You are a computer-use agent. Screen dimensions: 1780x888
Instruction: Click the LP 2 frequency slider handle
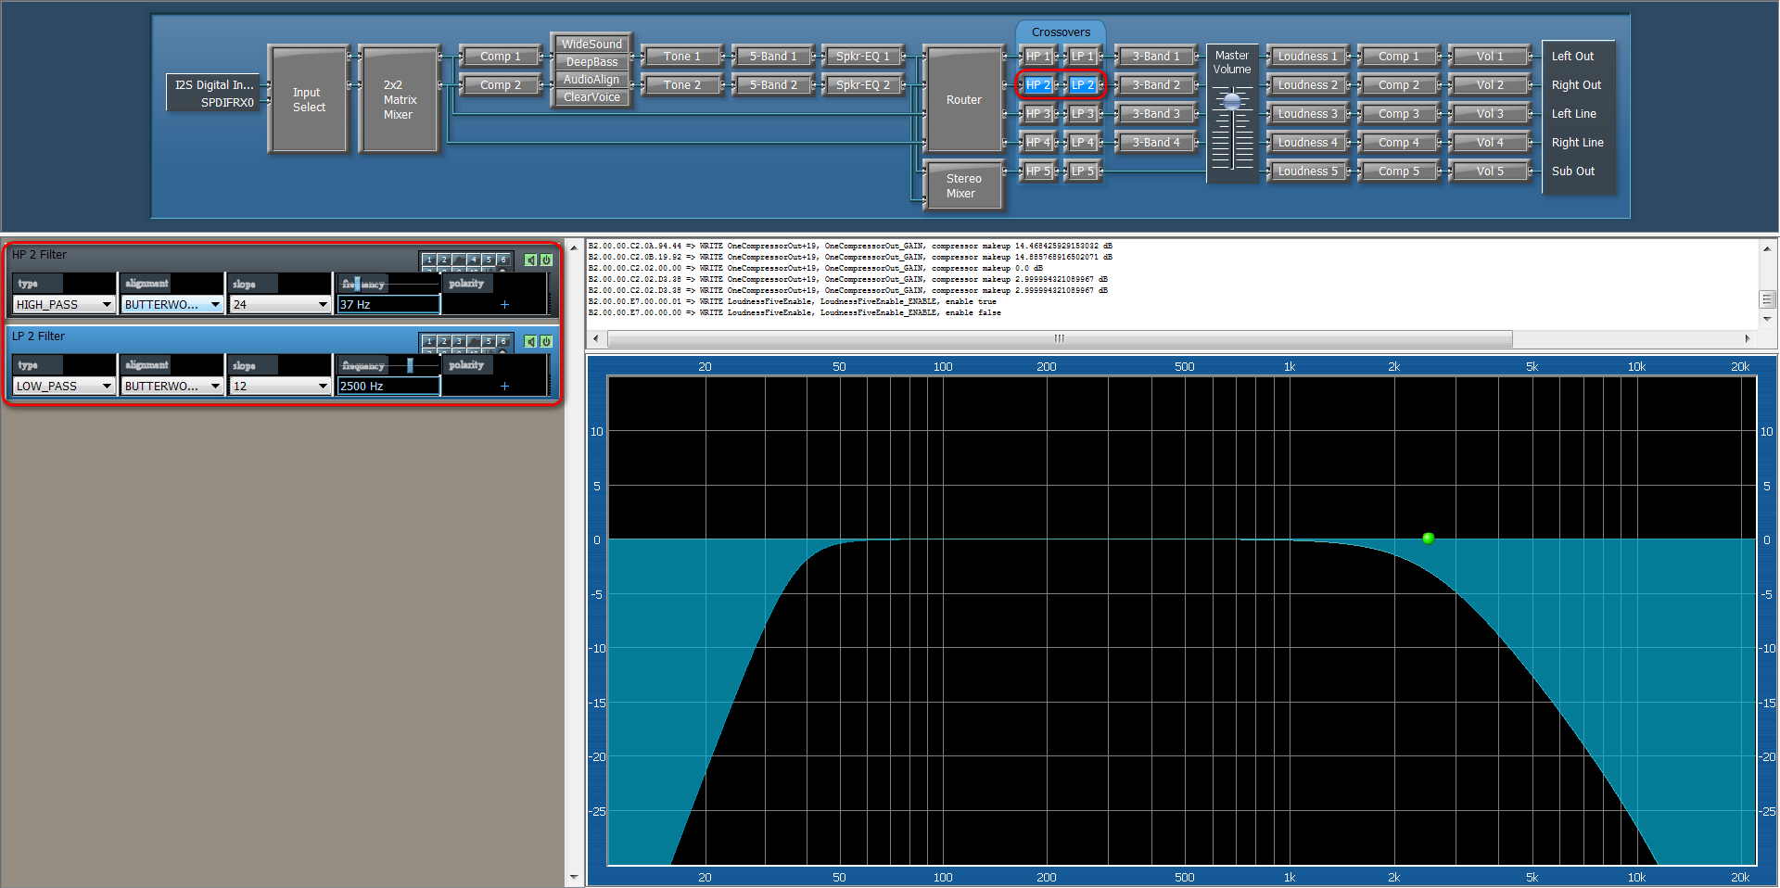pyautogui.click(x=410, y=366)
